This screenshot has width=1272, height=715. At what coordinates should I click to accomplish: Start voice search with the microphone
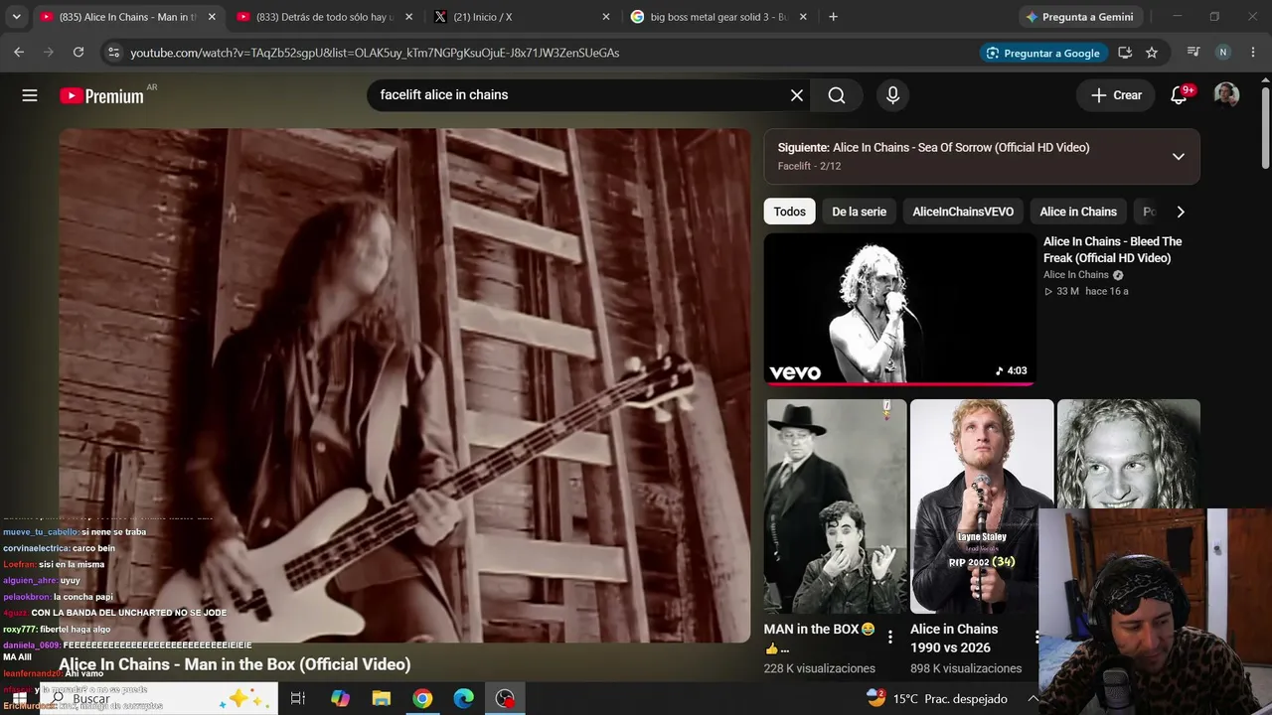[892, 95]
